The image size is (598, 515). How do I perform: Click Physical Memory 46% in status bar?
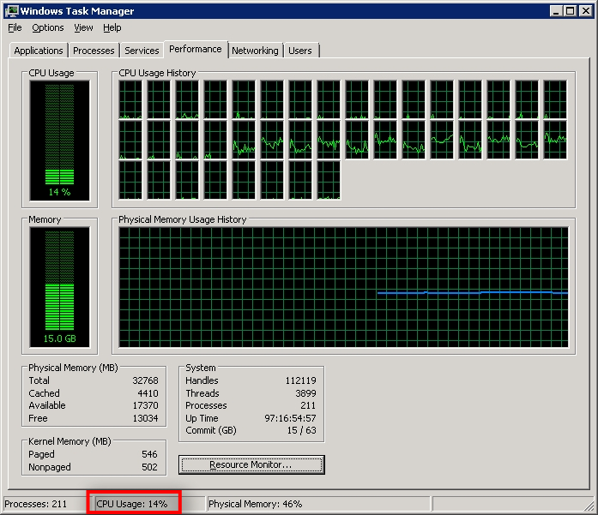[x=256, y=504]
